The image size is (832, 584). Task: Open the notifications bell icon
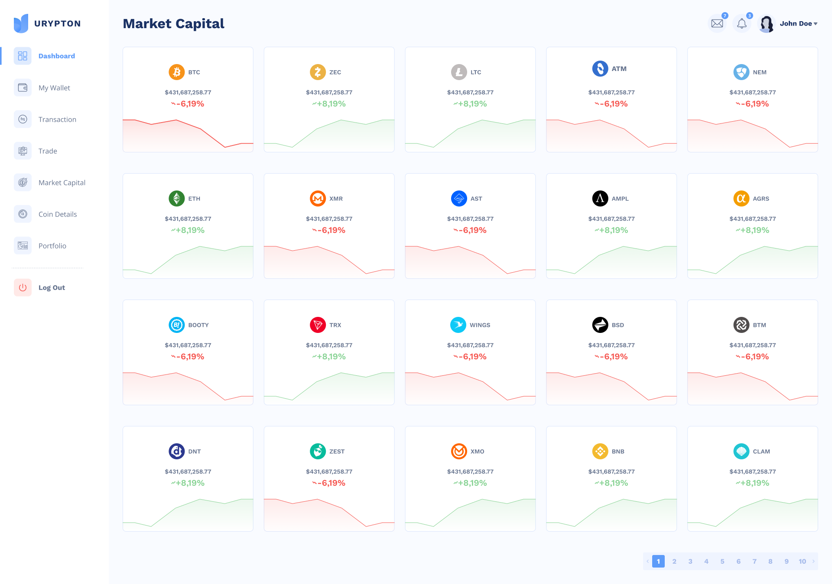pyautogui.click(x=742, y=23)
